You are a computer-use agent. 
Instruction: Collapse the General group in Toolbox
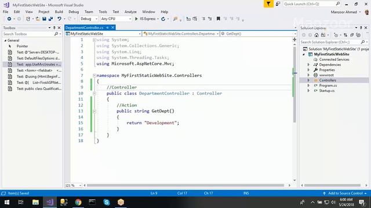pyautogui.click(x=5, y=40)
